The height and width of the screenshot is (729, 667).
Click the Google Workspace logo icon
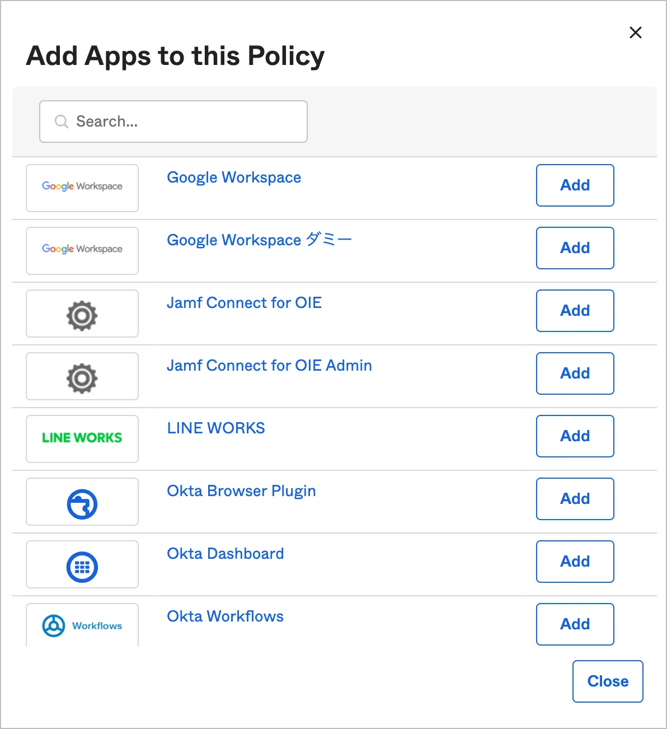[x=82, y=187]
